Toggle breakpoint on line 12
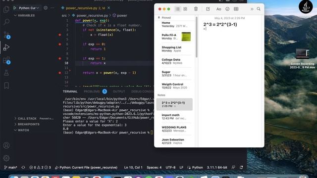This screenshot has height=178, width=317. [x=59, y=73]
